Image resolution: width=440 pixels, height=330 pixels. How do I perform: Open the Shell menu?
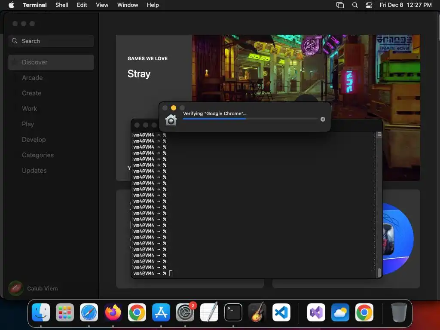pyautogui.click(x=62, y=5)
